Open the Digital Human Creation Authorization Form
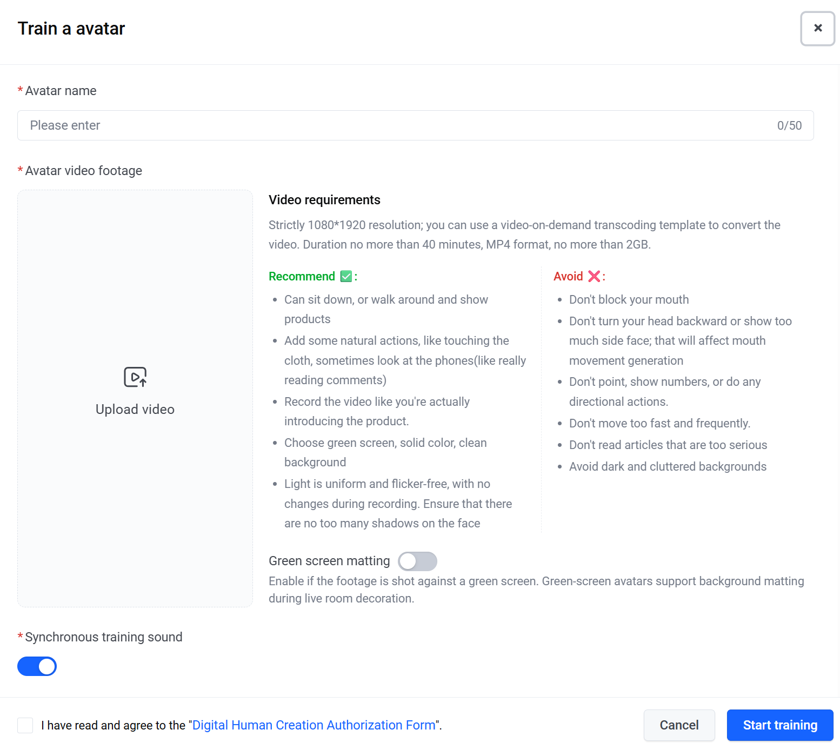 (x=314, y=725)
